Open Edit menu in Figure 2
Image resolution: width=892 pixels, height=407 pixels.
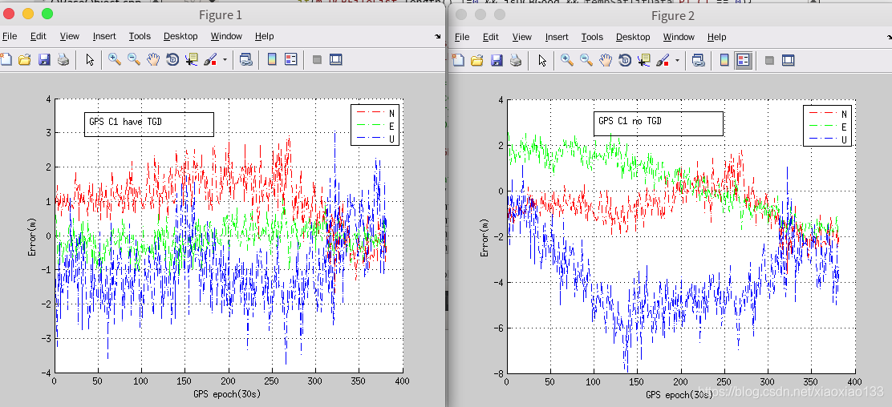point(490,36)
